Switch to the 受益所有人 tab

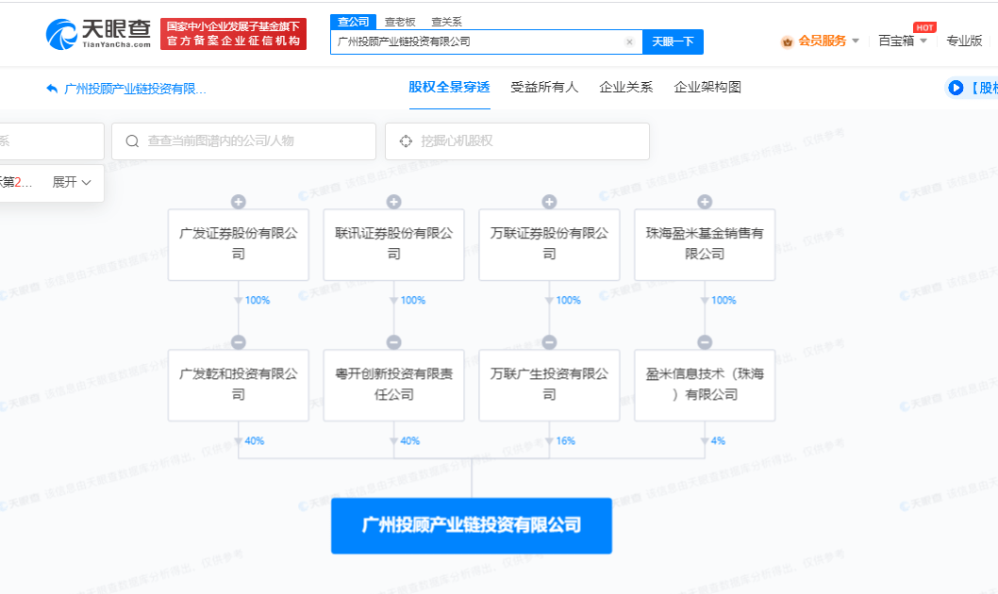(544, 87)
